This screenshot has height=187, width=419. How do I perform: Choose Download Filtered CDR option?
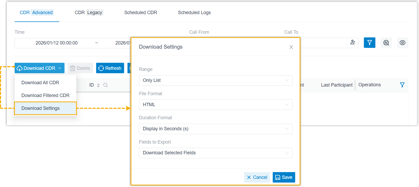[x=45, y=95]
